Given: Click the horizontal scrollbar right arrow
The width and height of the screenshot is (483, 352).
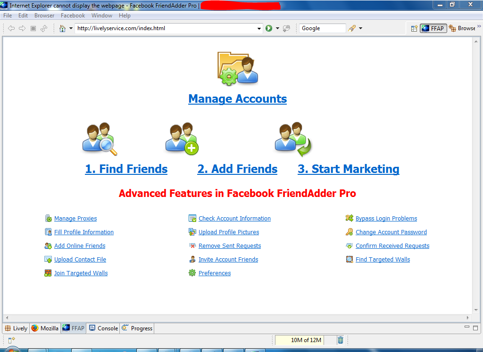Looking at the screenshot, I should [468, 318].
